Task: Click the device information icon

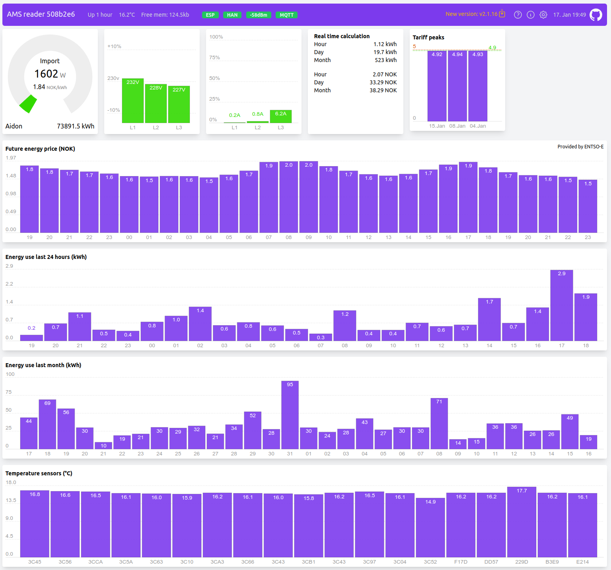Action: tap(530, 15)
